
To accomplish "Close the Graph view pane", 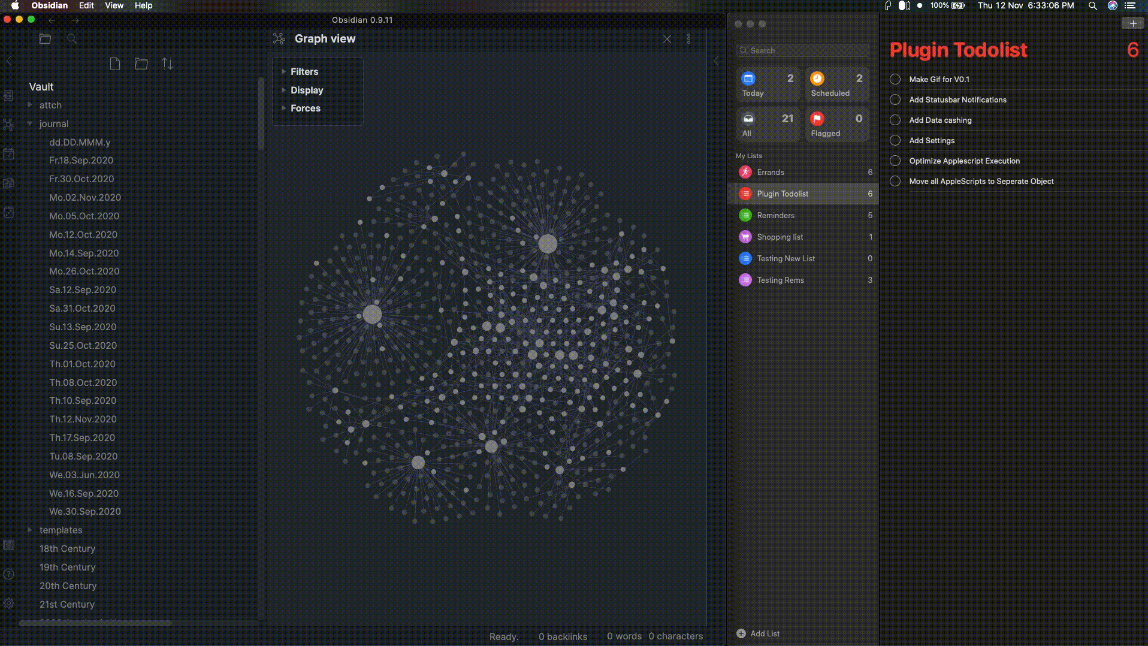I will pyautogui.click(x=667, y=39).
